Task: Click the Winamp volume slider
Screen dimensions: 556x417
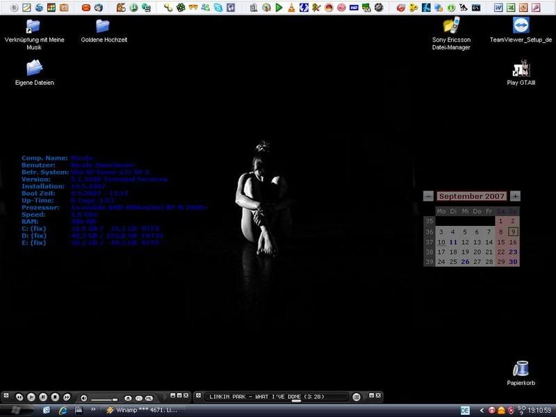Action: [104, 398]
